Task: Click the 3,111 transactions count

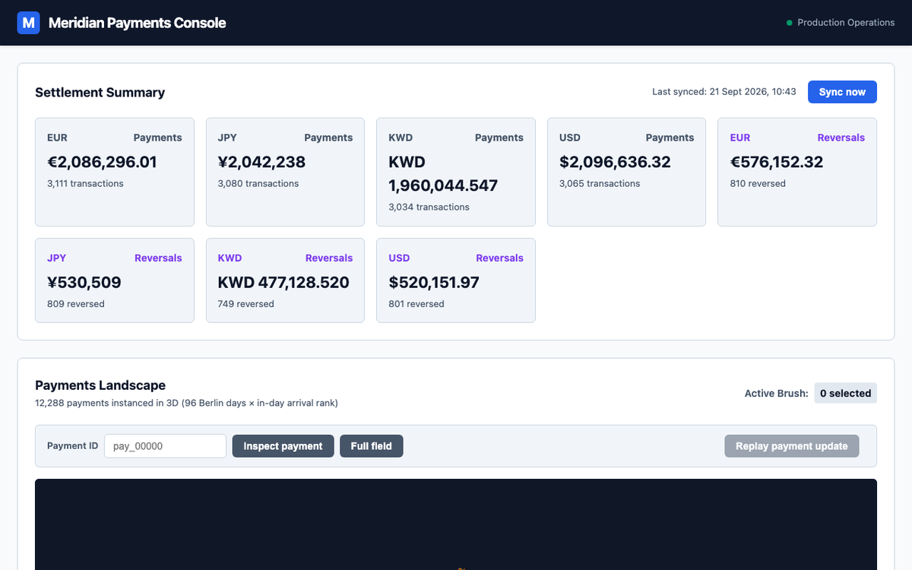Action: point(85,183)
